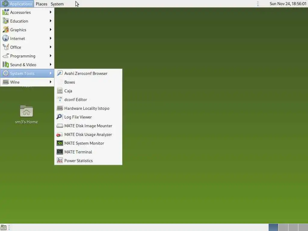The height and width of the screenshot is (231, 308).
Task: Switch to the third workspace
Action: pos(293,227)
